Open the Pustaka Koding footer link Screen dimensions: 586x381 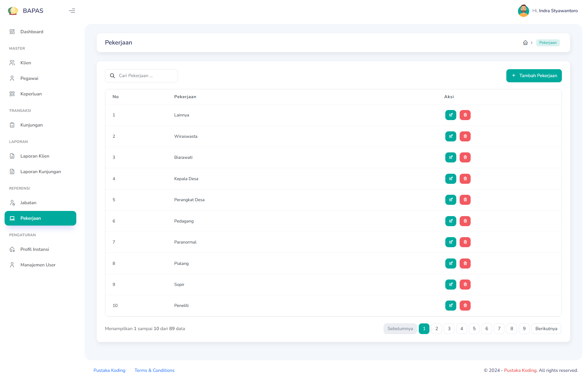pyautogui.click(x=109, y=370)
